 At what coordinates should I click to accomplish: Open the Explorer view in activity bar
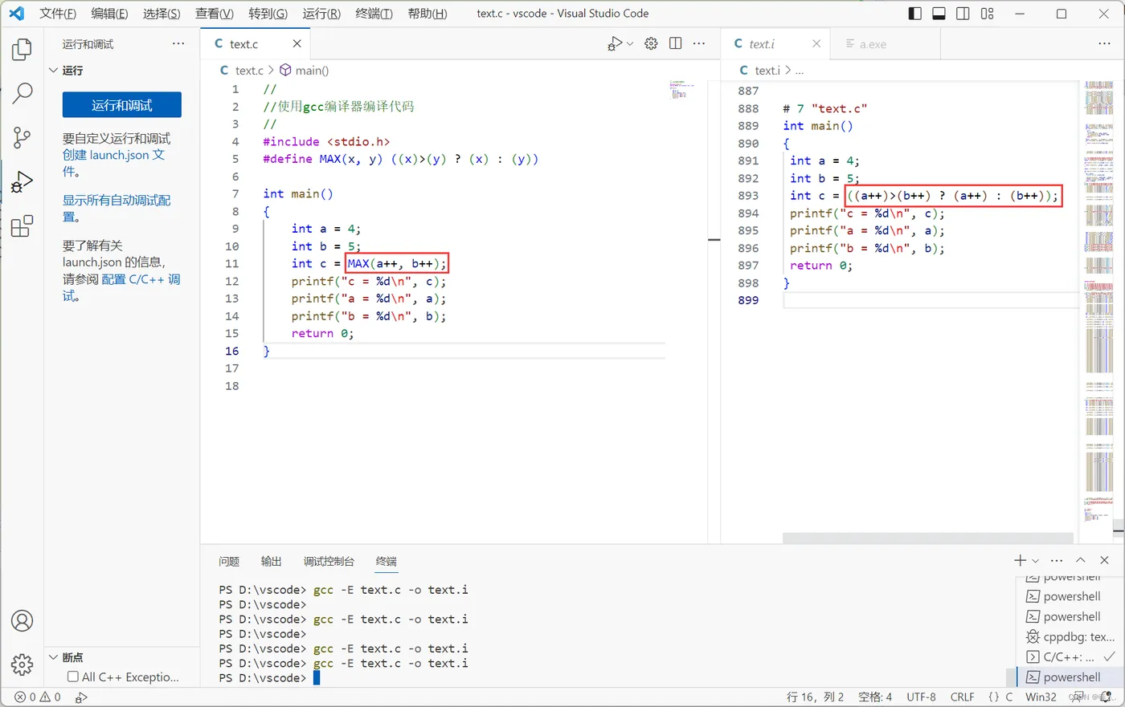pos(22,50)
